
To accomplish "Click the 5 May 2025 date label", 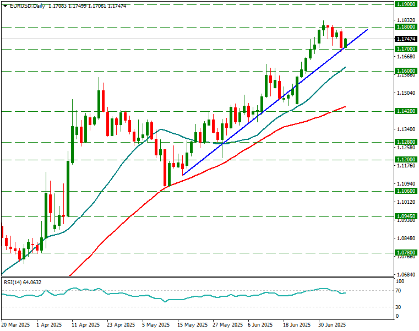I will (156, 325).
